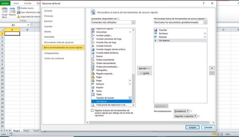
Task: Select Insertar imagen desde archivo command
Action: point(111,49)
